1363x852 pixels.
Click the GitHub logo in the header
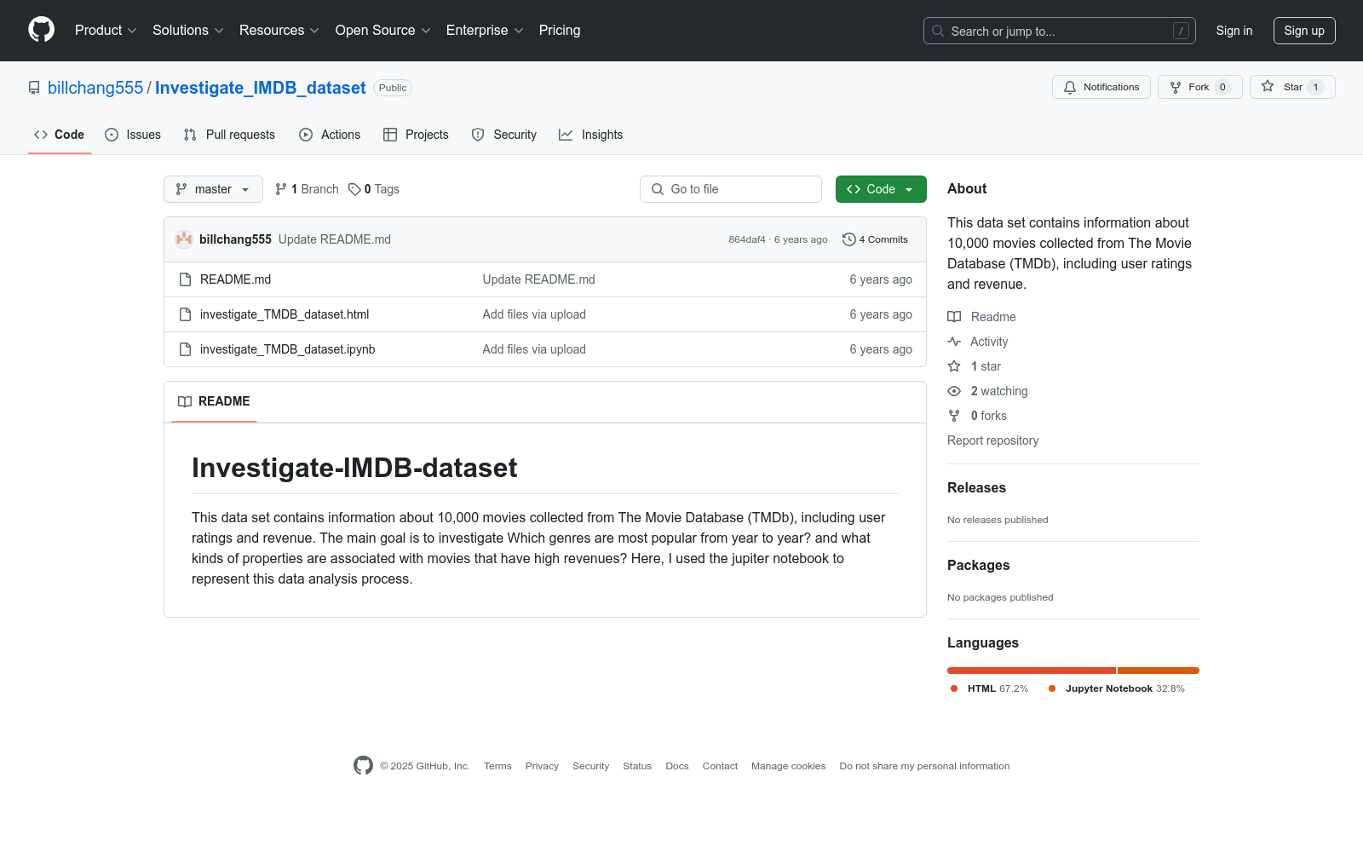tap(41, 30)
